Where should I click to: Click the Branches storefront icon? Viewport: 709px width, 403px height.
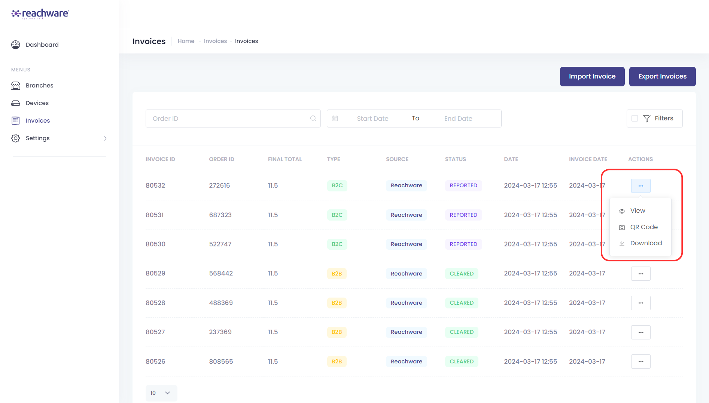[16, 86]
